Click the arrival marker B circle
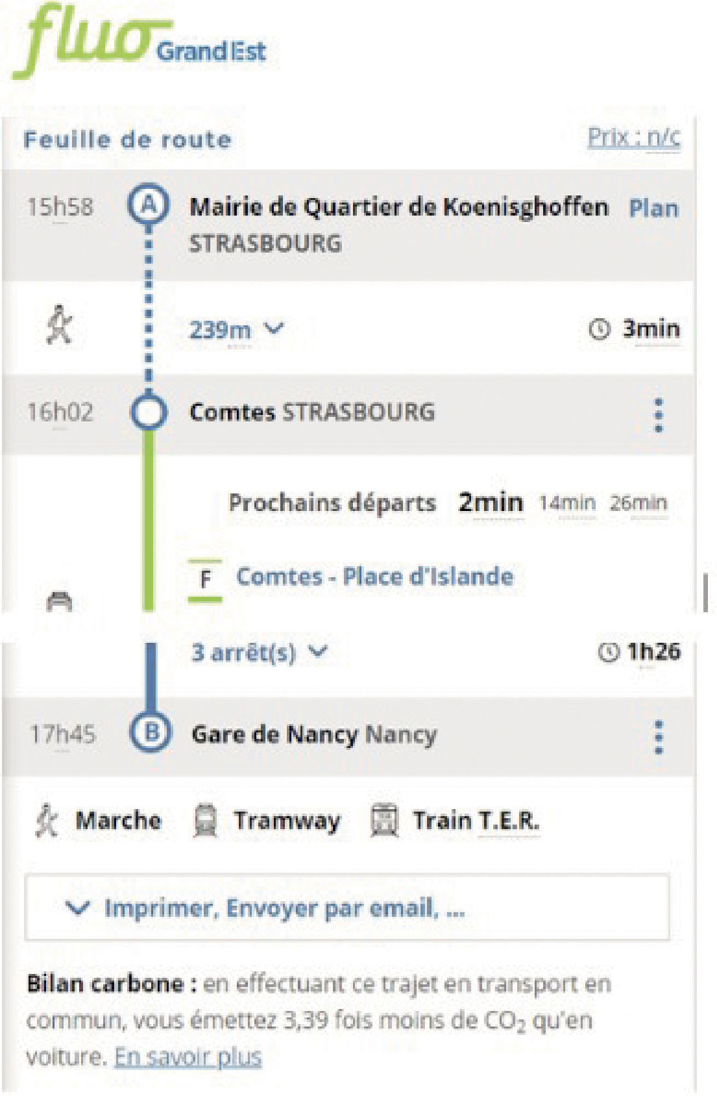The height and width of the screenshot is (1096, 717). tap(151, 732)
